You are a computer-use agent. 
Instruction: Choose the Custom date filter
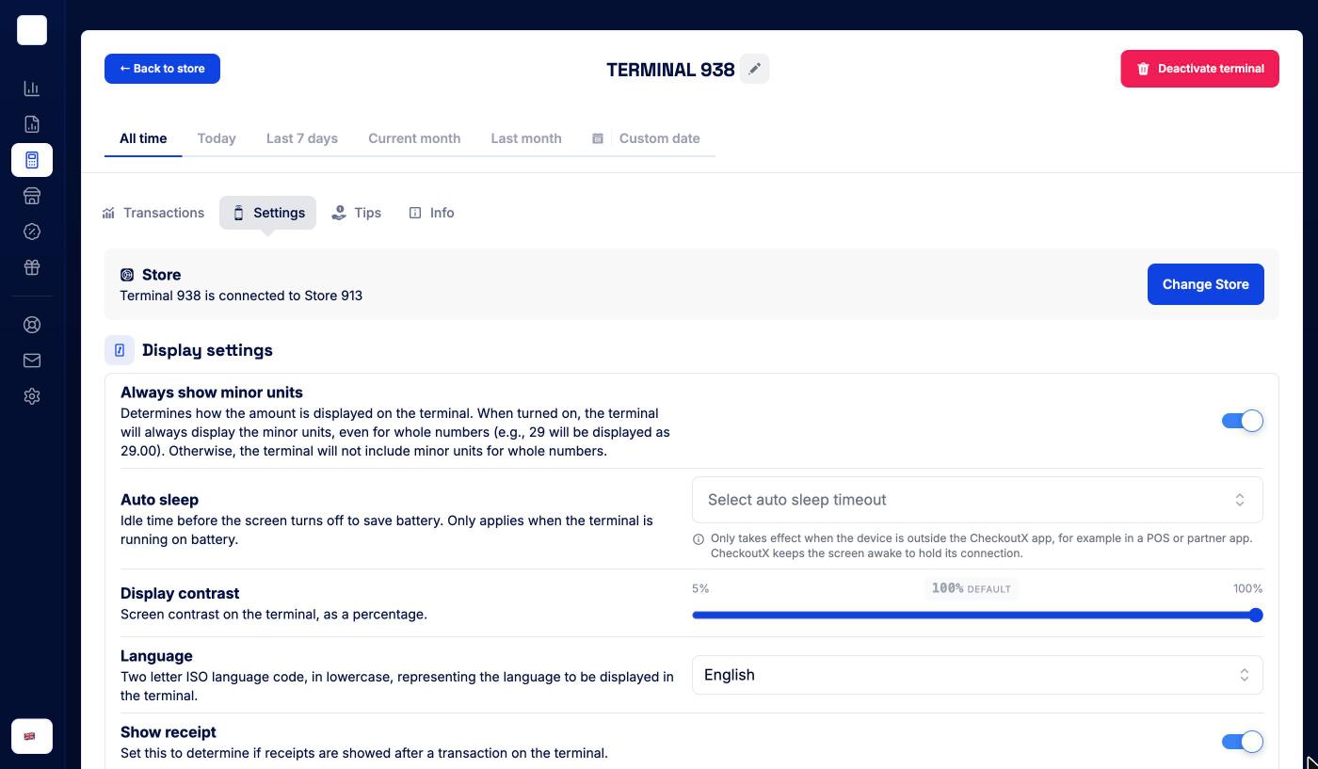click(x=659, y=138)
